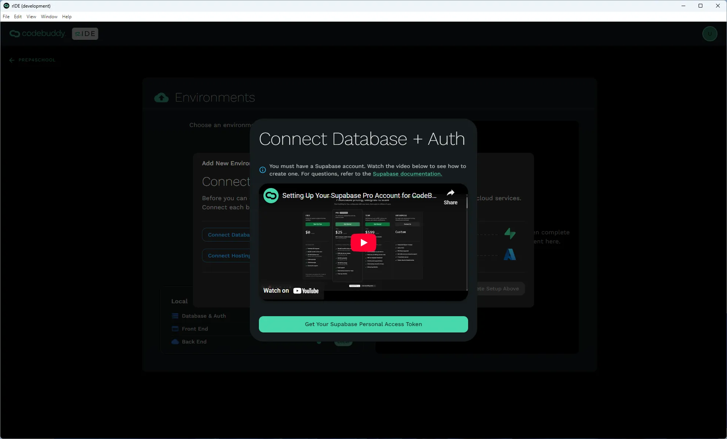Go back via PREP4SCHOOL arrow

point(12,60)
